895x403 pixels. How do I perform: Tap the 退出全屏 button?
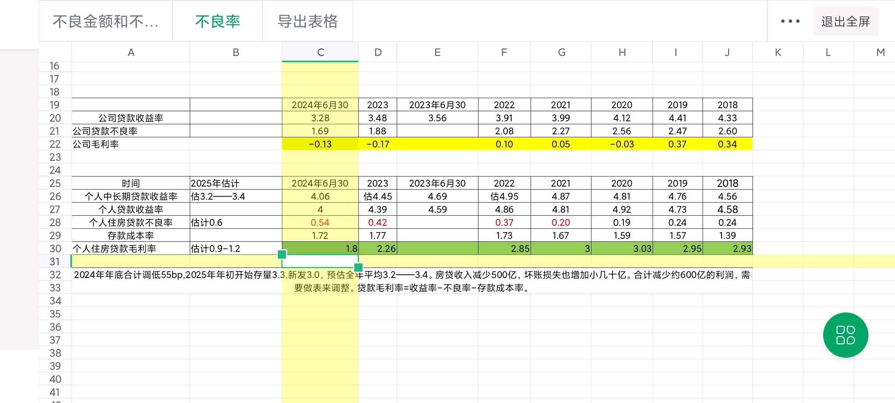point(845,21)
